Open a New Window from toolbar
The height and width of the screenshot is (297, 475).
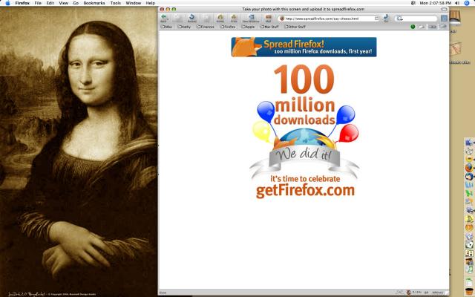tap(250, 17)
